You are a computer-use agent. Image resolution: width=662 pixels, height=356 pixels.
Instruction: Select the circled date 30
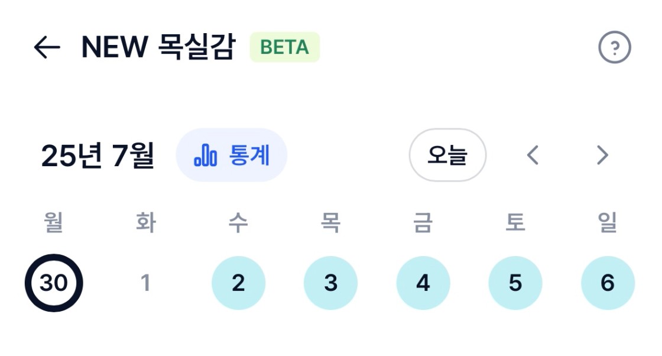pos(54,283)
